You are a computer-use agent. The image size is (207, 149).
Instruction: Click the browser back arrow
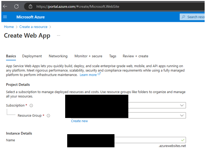click(5, 6)
